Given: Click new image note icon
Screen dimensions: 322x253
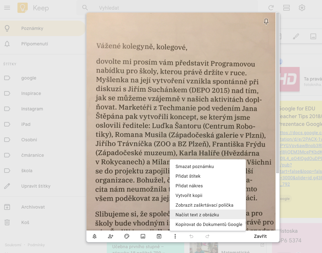Looking at the screenshot, I should coord(313,36).
